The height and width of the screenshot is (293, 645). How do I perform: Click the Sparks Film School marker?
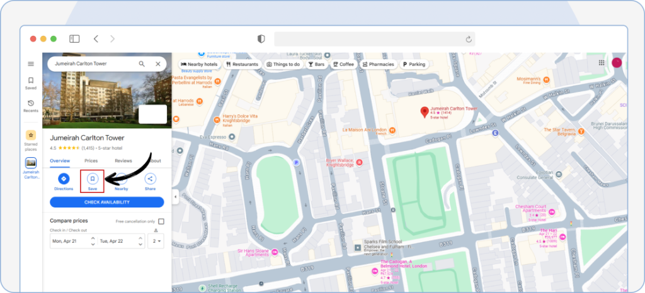pyautogui.click(x=358, y=248)
